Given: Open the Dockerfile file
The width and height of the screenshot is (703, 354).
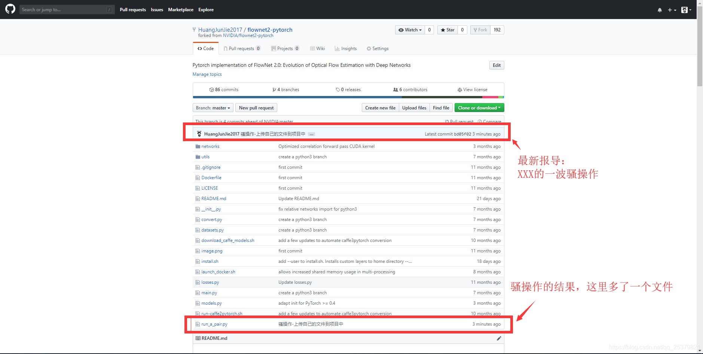Looking at the screenshot, I should point(211,178).
